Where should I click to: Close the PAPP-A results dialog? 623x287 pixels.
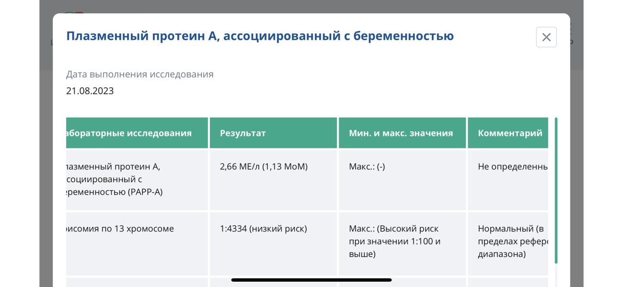point(546,37)
